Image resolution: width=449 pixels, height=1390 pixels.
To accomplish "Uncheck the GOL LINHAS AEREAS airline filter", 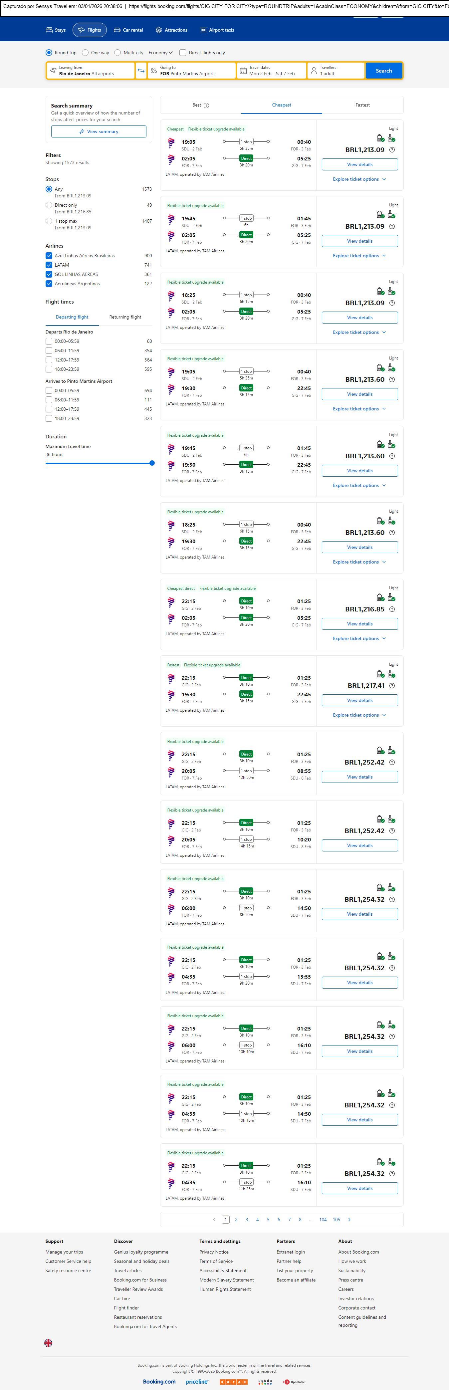I will (49, 274).
